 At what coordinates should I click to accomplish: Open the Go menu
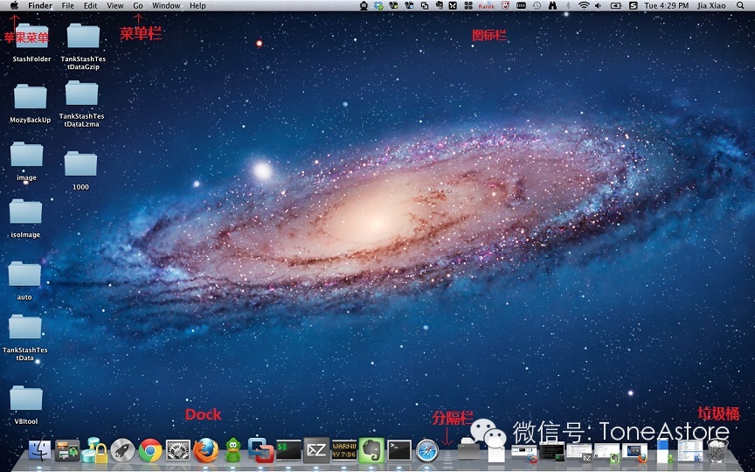pos(138,5)
